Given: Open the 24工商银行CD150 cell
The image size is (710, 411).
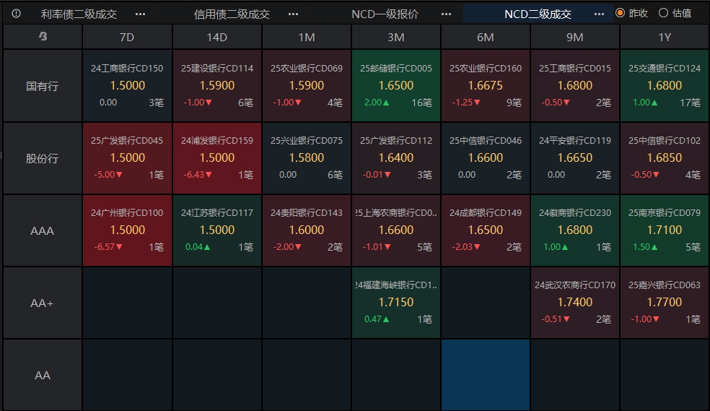Looking at the screenshot, I should point(127,86).
